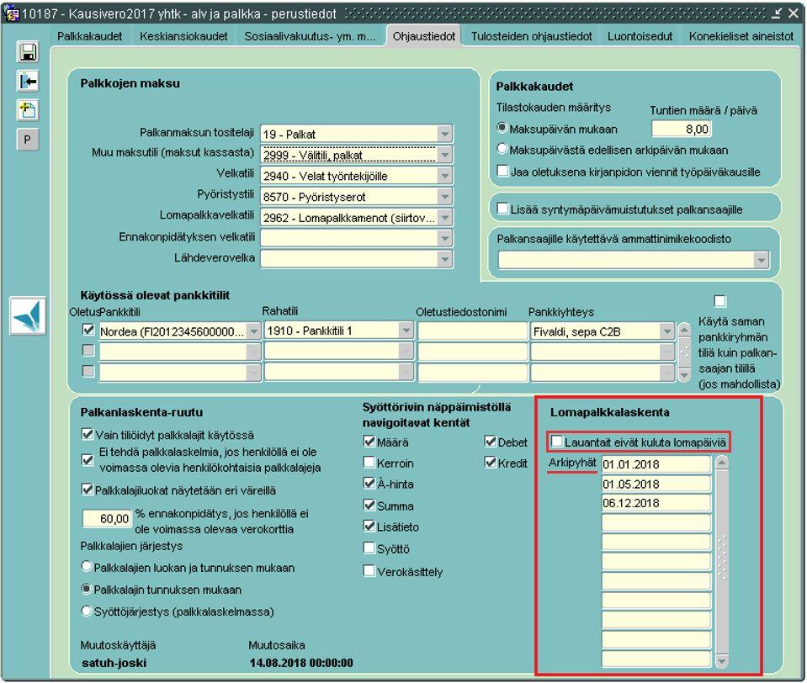
Task: Click Arkipyhät list scroll down arrow
Action: 722,661
